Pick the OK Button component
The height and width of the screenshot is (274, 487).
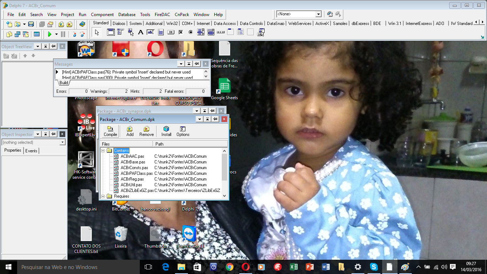171,32
